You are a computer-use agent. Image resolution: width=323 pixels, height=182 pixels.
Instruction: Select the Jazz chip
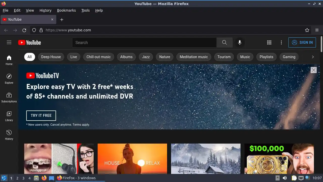click(x=146, y=57)
